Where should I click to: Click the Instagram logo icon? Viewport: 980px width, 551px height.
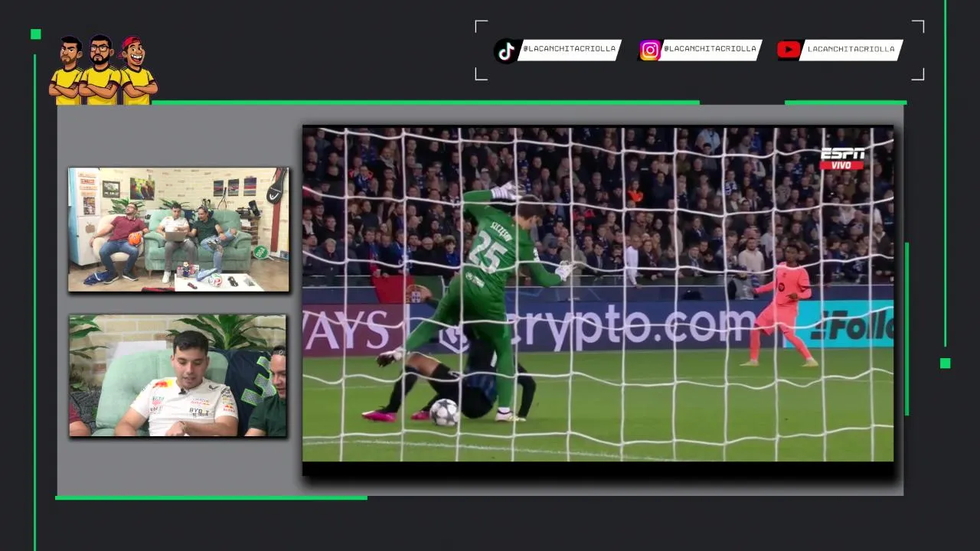coord(650,51)
